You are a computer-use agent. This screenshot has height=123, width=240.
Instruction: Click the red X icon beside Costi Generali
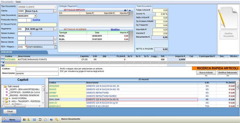(26, 46)
